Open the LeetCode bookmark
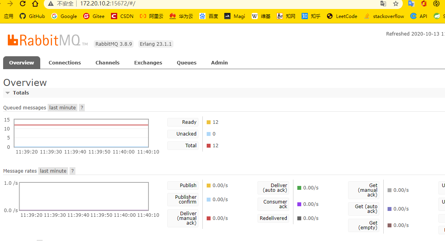The image size is (445, 241). 342,16
